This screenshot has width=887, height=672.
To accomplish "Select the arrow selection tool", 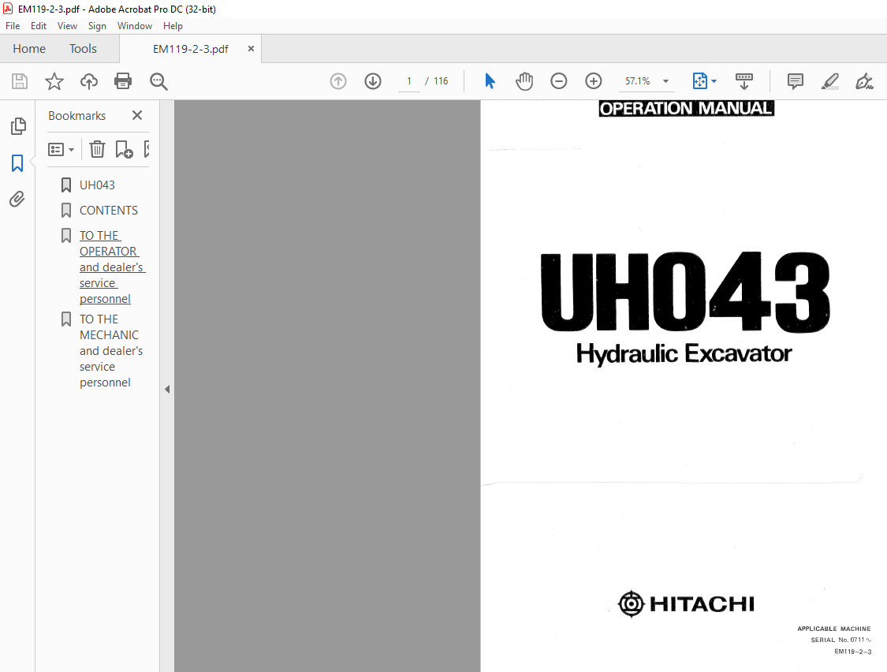I will 490,81.
